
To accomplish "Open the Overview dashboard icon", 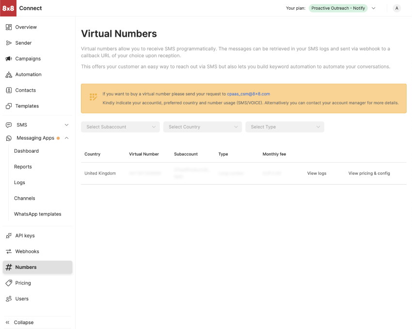I will click(x=9, y=27).
